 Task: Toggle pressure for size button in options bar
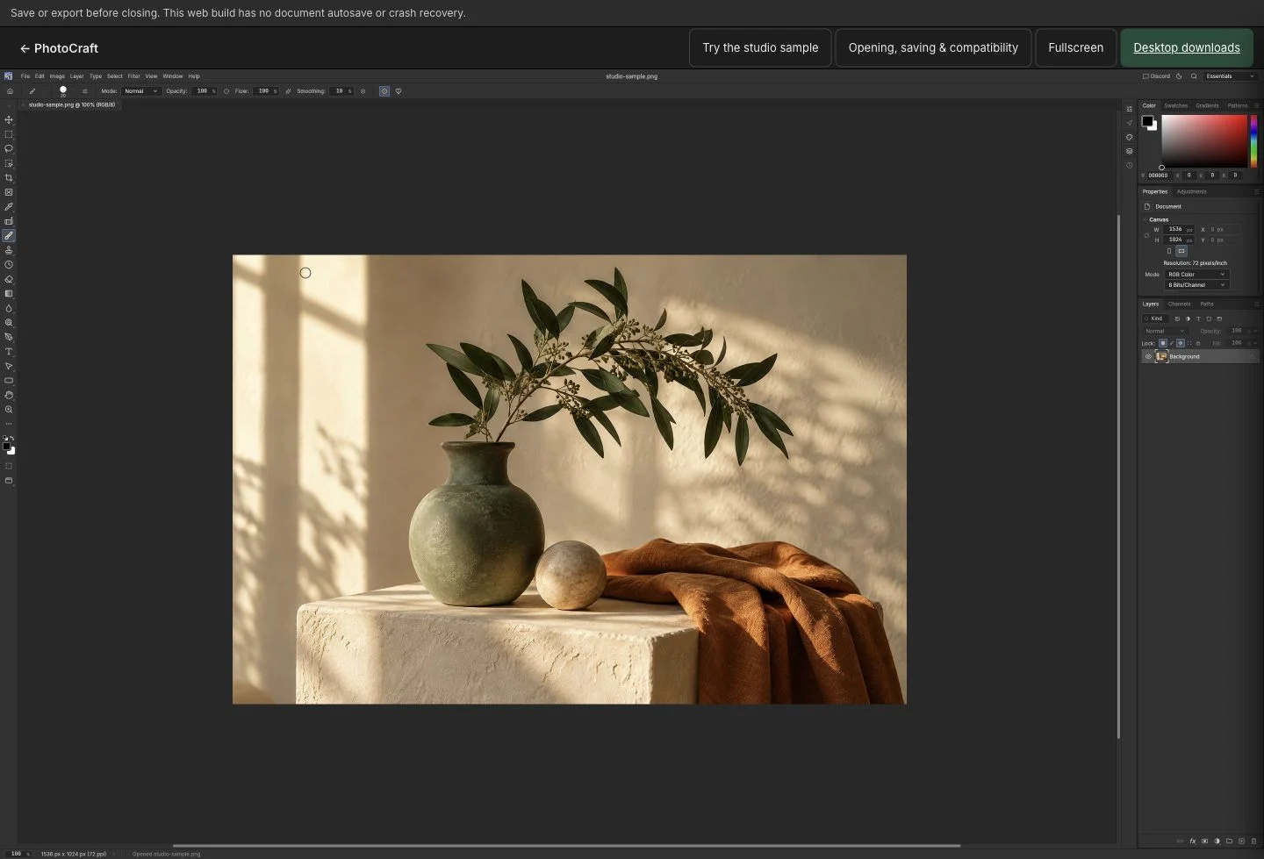[384, 91]
